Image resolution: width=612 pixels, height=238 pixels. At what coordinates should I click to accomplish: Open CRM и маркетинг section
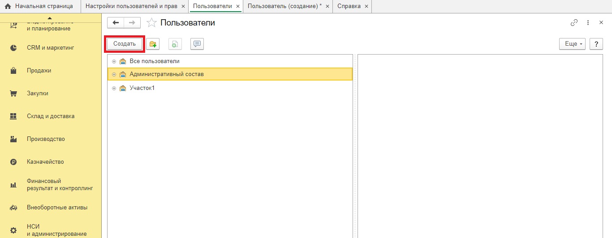[51, 47]
